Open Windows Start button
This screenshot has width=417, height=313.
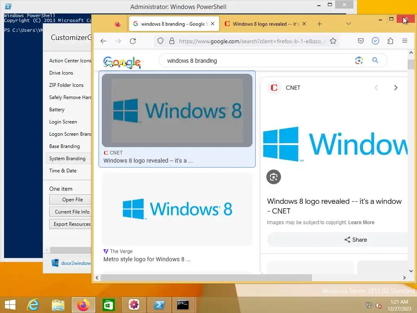(10, 305)
